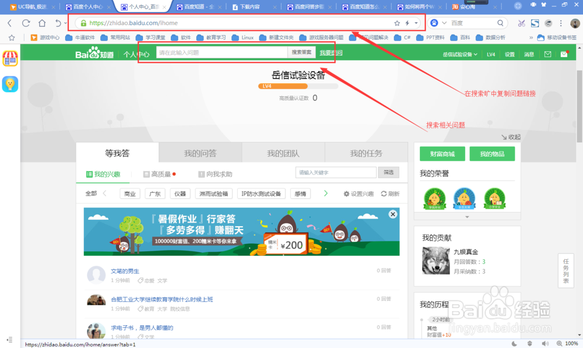This screenshot has width=583, height=348.
Task: Open the browser home page icon
Action: click(x=42, y=23)
